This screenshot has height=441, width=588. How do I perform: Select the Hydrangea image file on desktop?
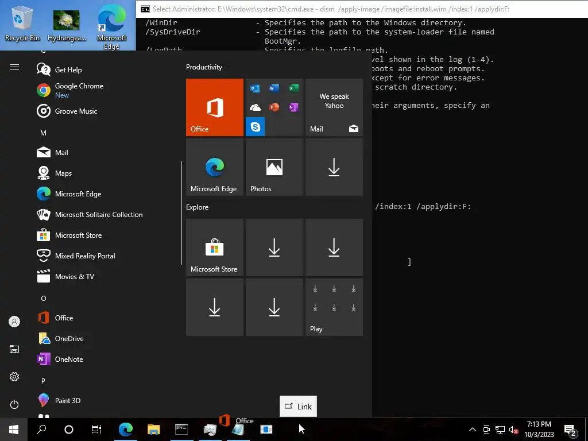point(67,26)
